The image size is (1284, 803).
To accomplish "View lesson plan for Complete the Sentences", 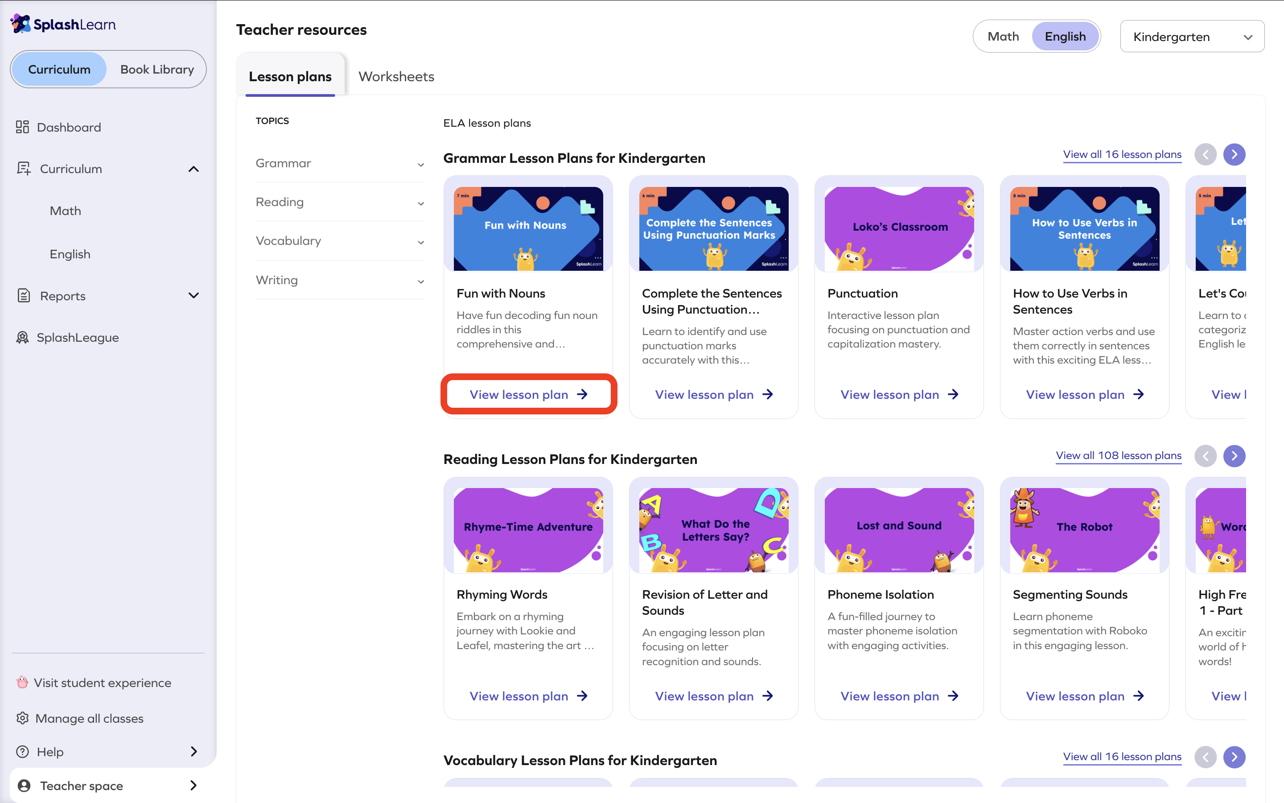I will (714, 394).
